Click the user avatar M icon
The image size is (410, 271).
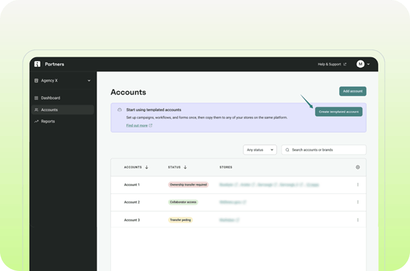tap(360, 64)
